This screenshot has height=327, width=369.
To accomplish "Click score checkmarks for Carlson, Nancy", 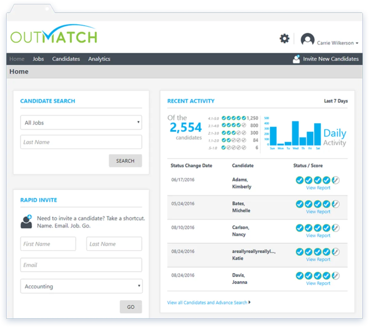I will coord(318,228).
